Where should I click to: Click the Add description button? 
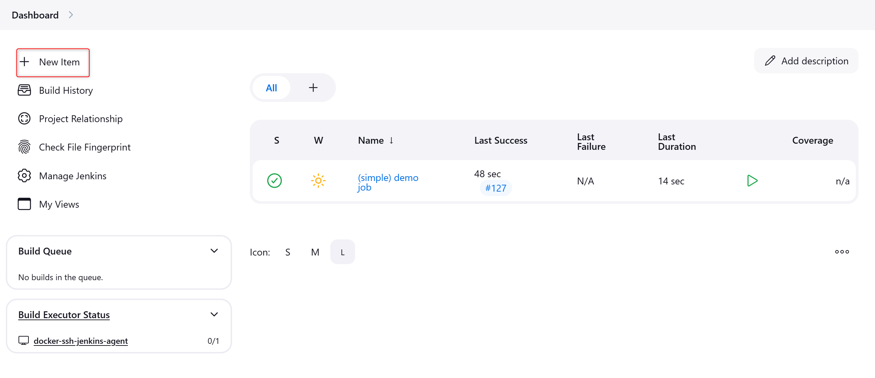(x=806, y=61)
